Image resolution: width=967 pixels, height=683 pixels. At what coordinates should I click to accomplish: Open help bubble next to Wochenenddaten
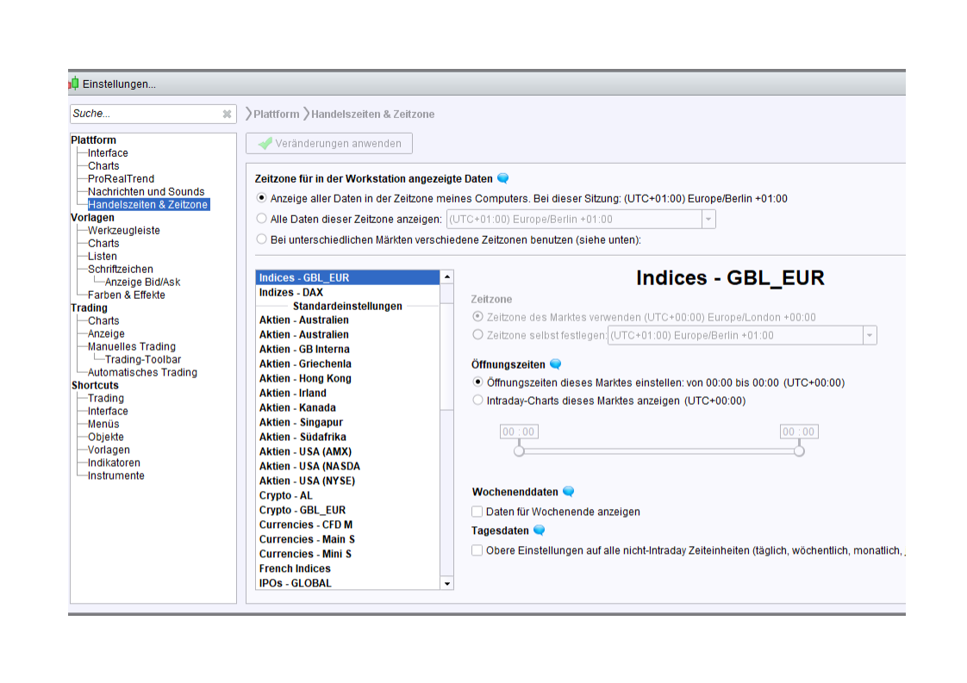point(569,491)
